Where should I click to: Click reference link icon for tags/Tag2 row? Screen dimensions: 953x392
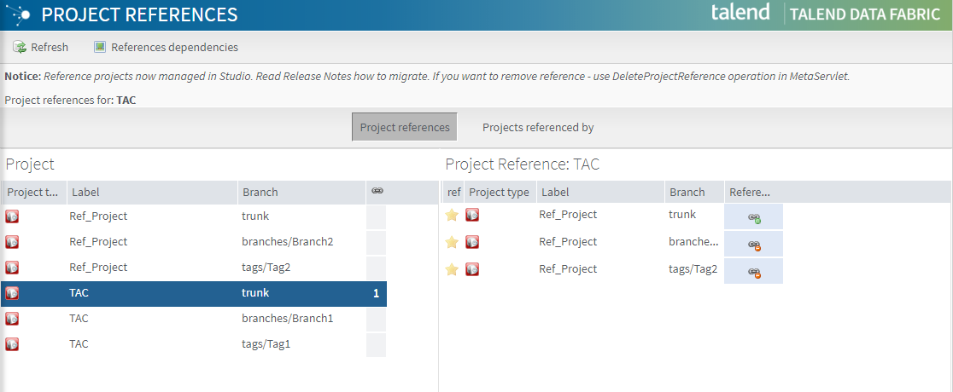tap(754, 273)
